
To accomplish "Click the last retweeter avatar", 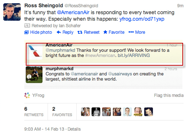I will pos(149,112).
